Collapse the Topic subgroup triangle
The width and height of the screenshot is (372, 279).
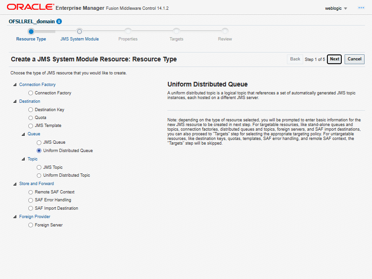click(23, 159)
